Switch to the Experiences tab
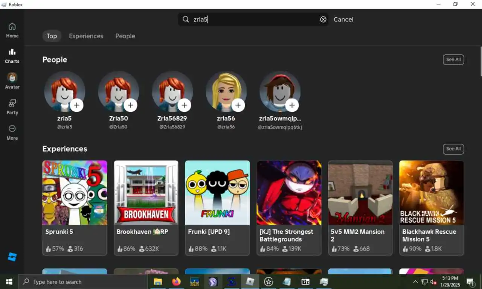 [x=86, y=36]
